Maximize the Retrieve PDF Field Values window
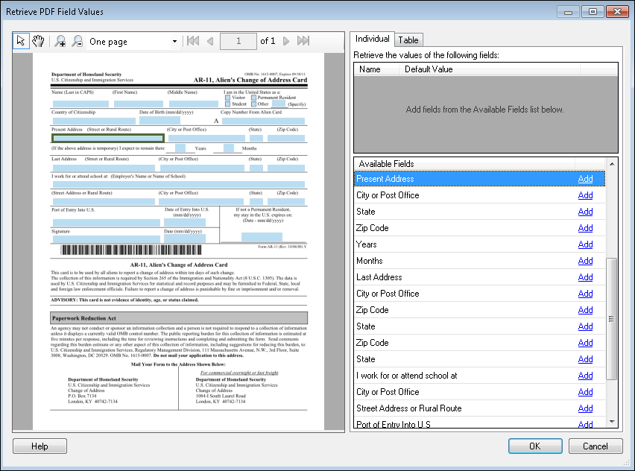The width and height of the screenshot is (635, 471). pyautogui.click(x=593, y=12)
